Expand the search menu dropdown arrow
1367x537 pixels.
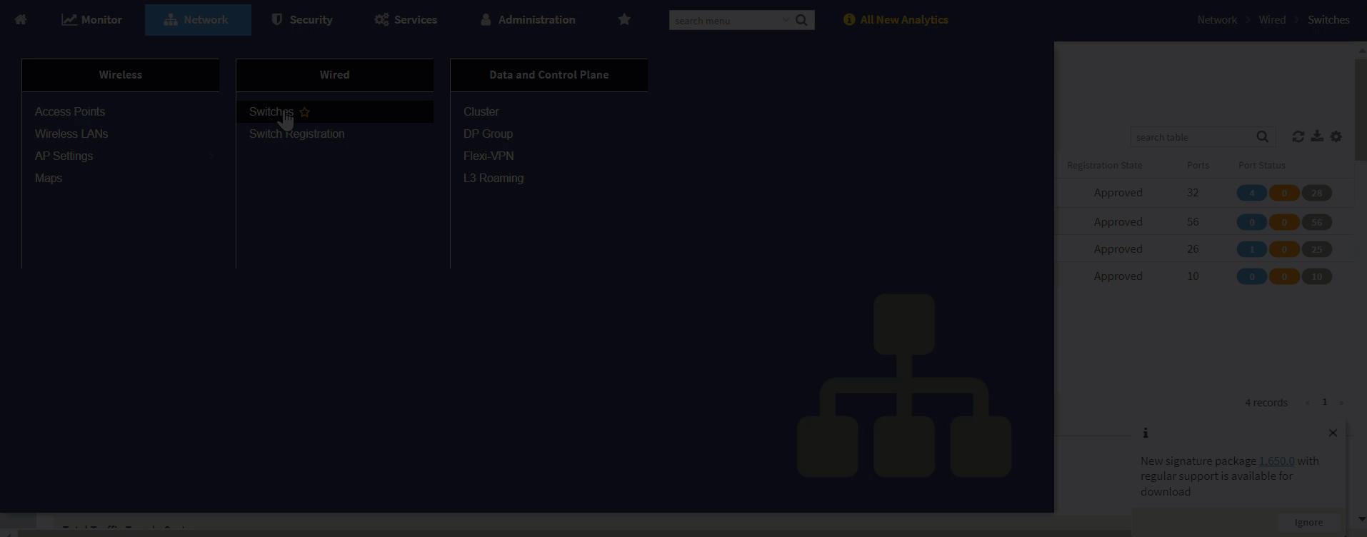tap(786, 20)
